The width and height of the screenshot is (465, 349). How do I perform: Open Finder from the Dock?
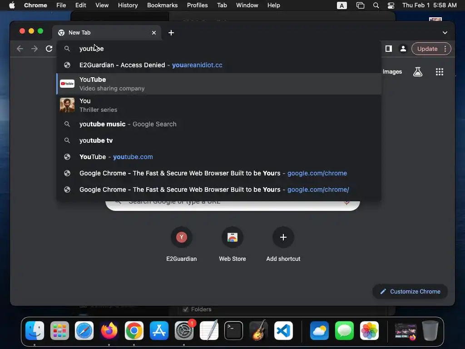pos(35,331)
